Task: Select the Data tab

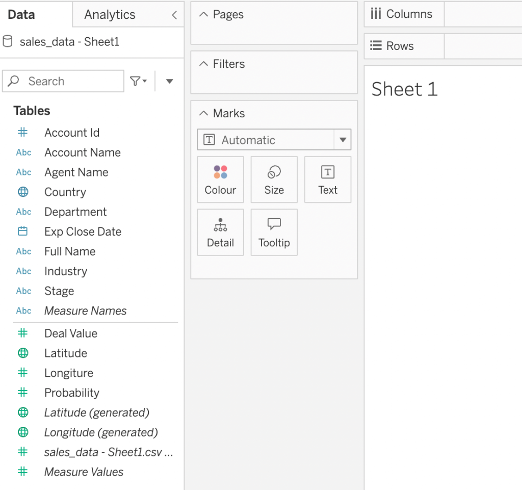Action: [x=21, y=14]
